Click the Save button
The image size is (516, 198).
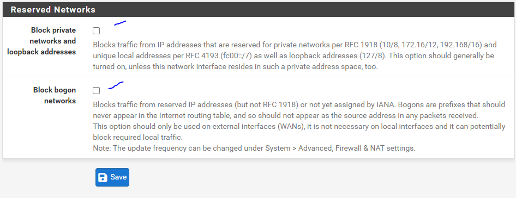(x=112, y=177)
